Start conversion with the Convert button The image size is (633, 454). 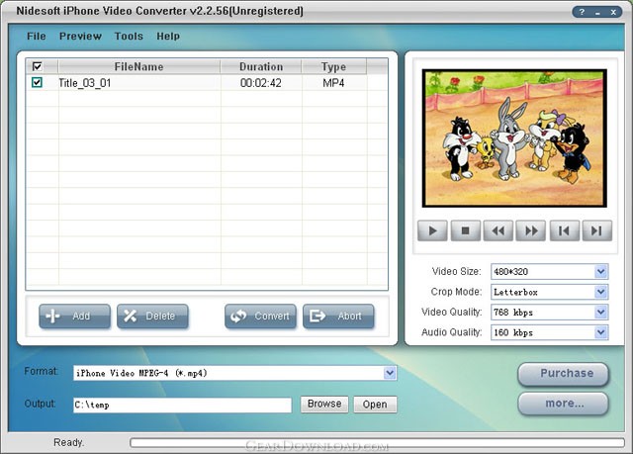coord(260,316)
